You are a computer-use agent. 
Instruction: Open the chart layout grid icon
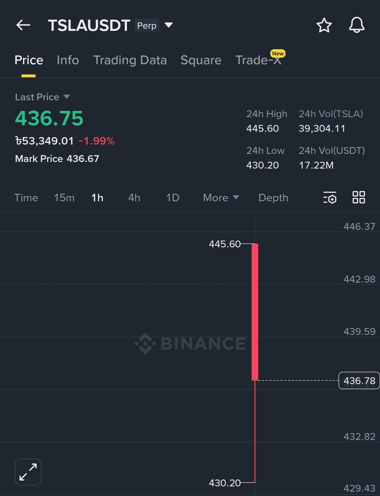point(358,198)
